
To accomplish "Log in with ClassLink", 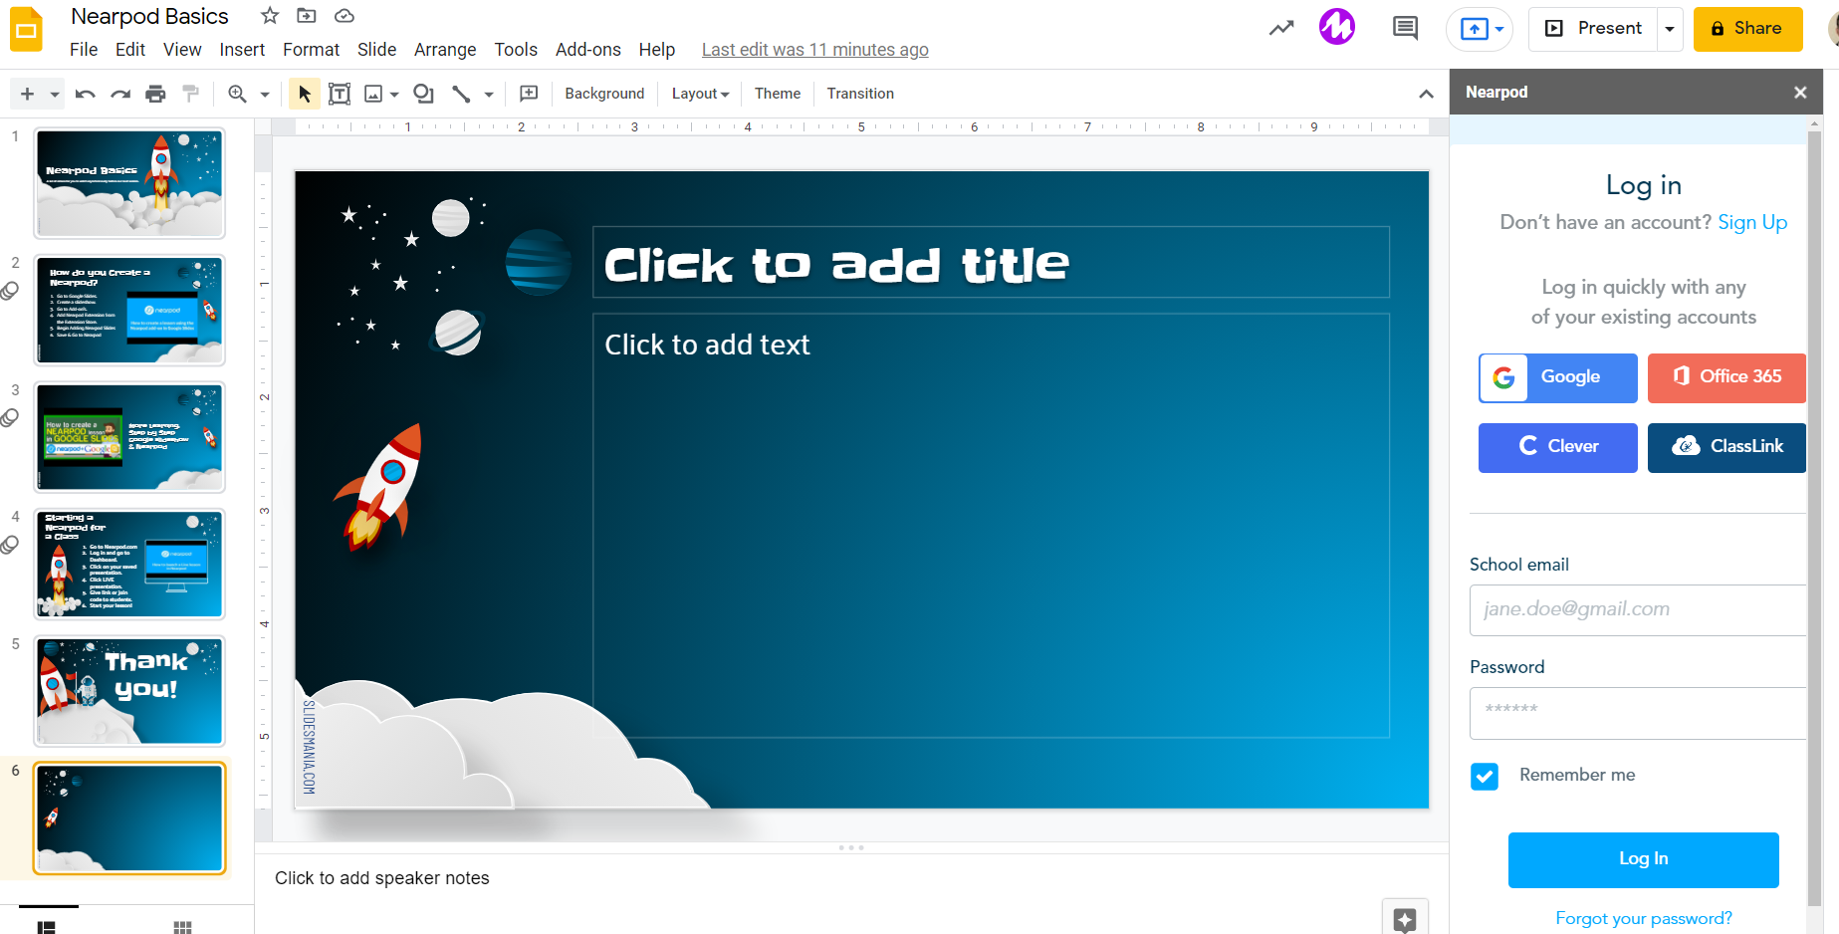I will pos(1726,448).
